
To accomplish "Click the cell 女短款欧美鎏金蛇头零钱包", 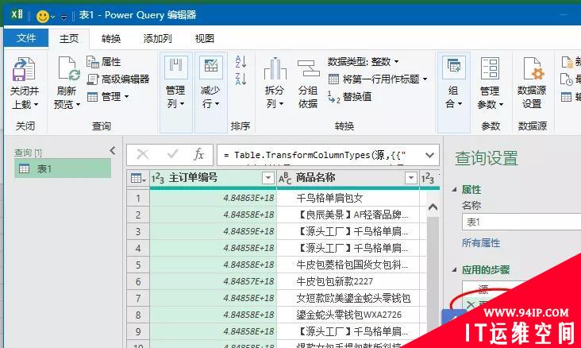I will [353, 298].
